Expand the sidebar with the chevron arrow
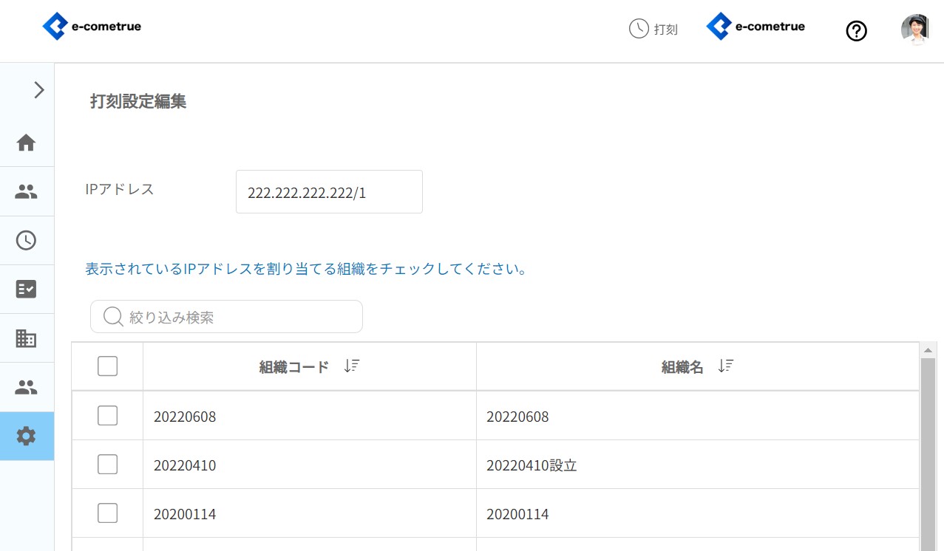 [39, 90]
